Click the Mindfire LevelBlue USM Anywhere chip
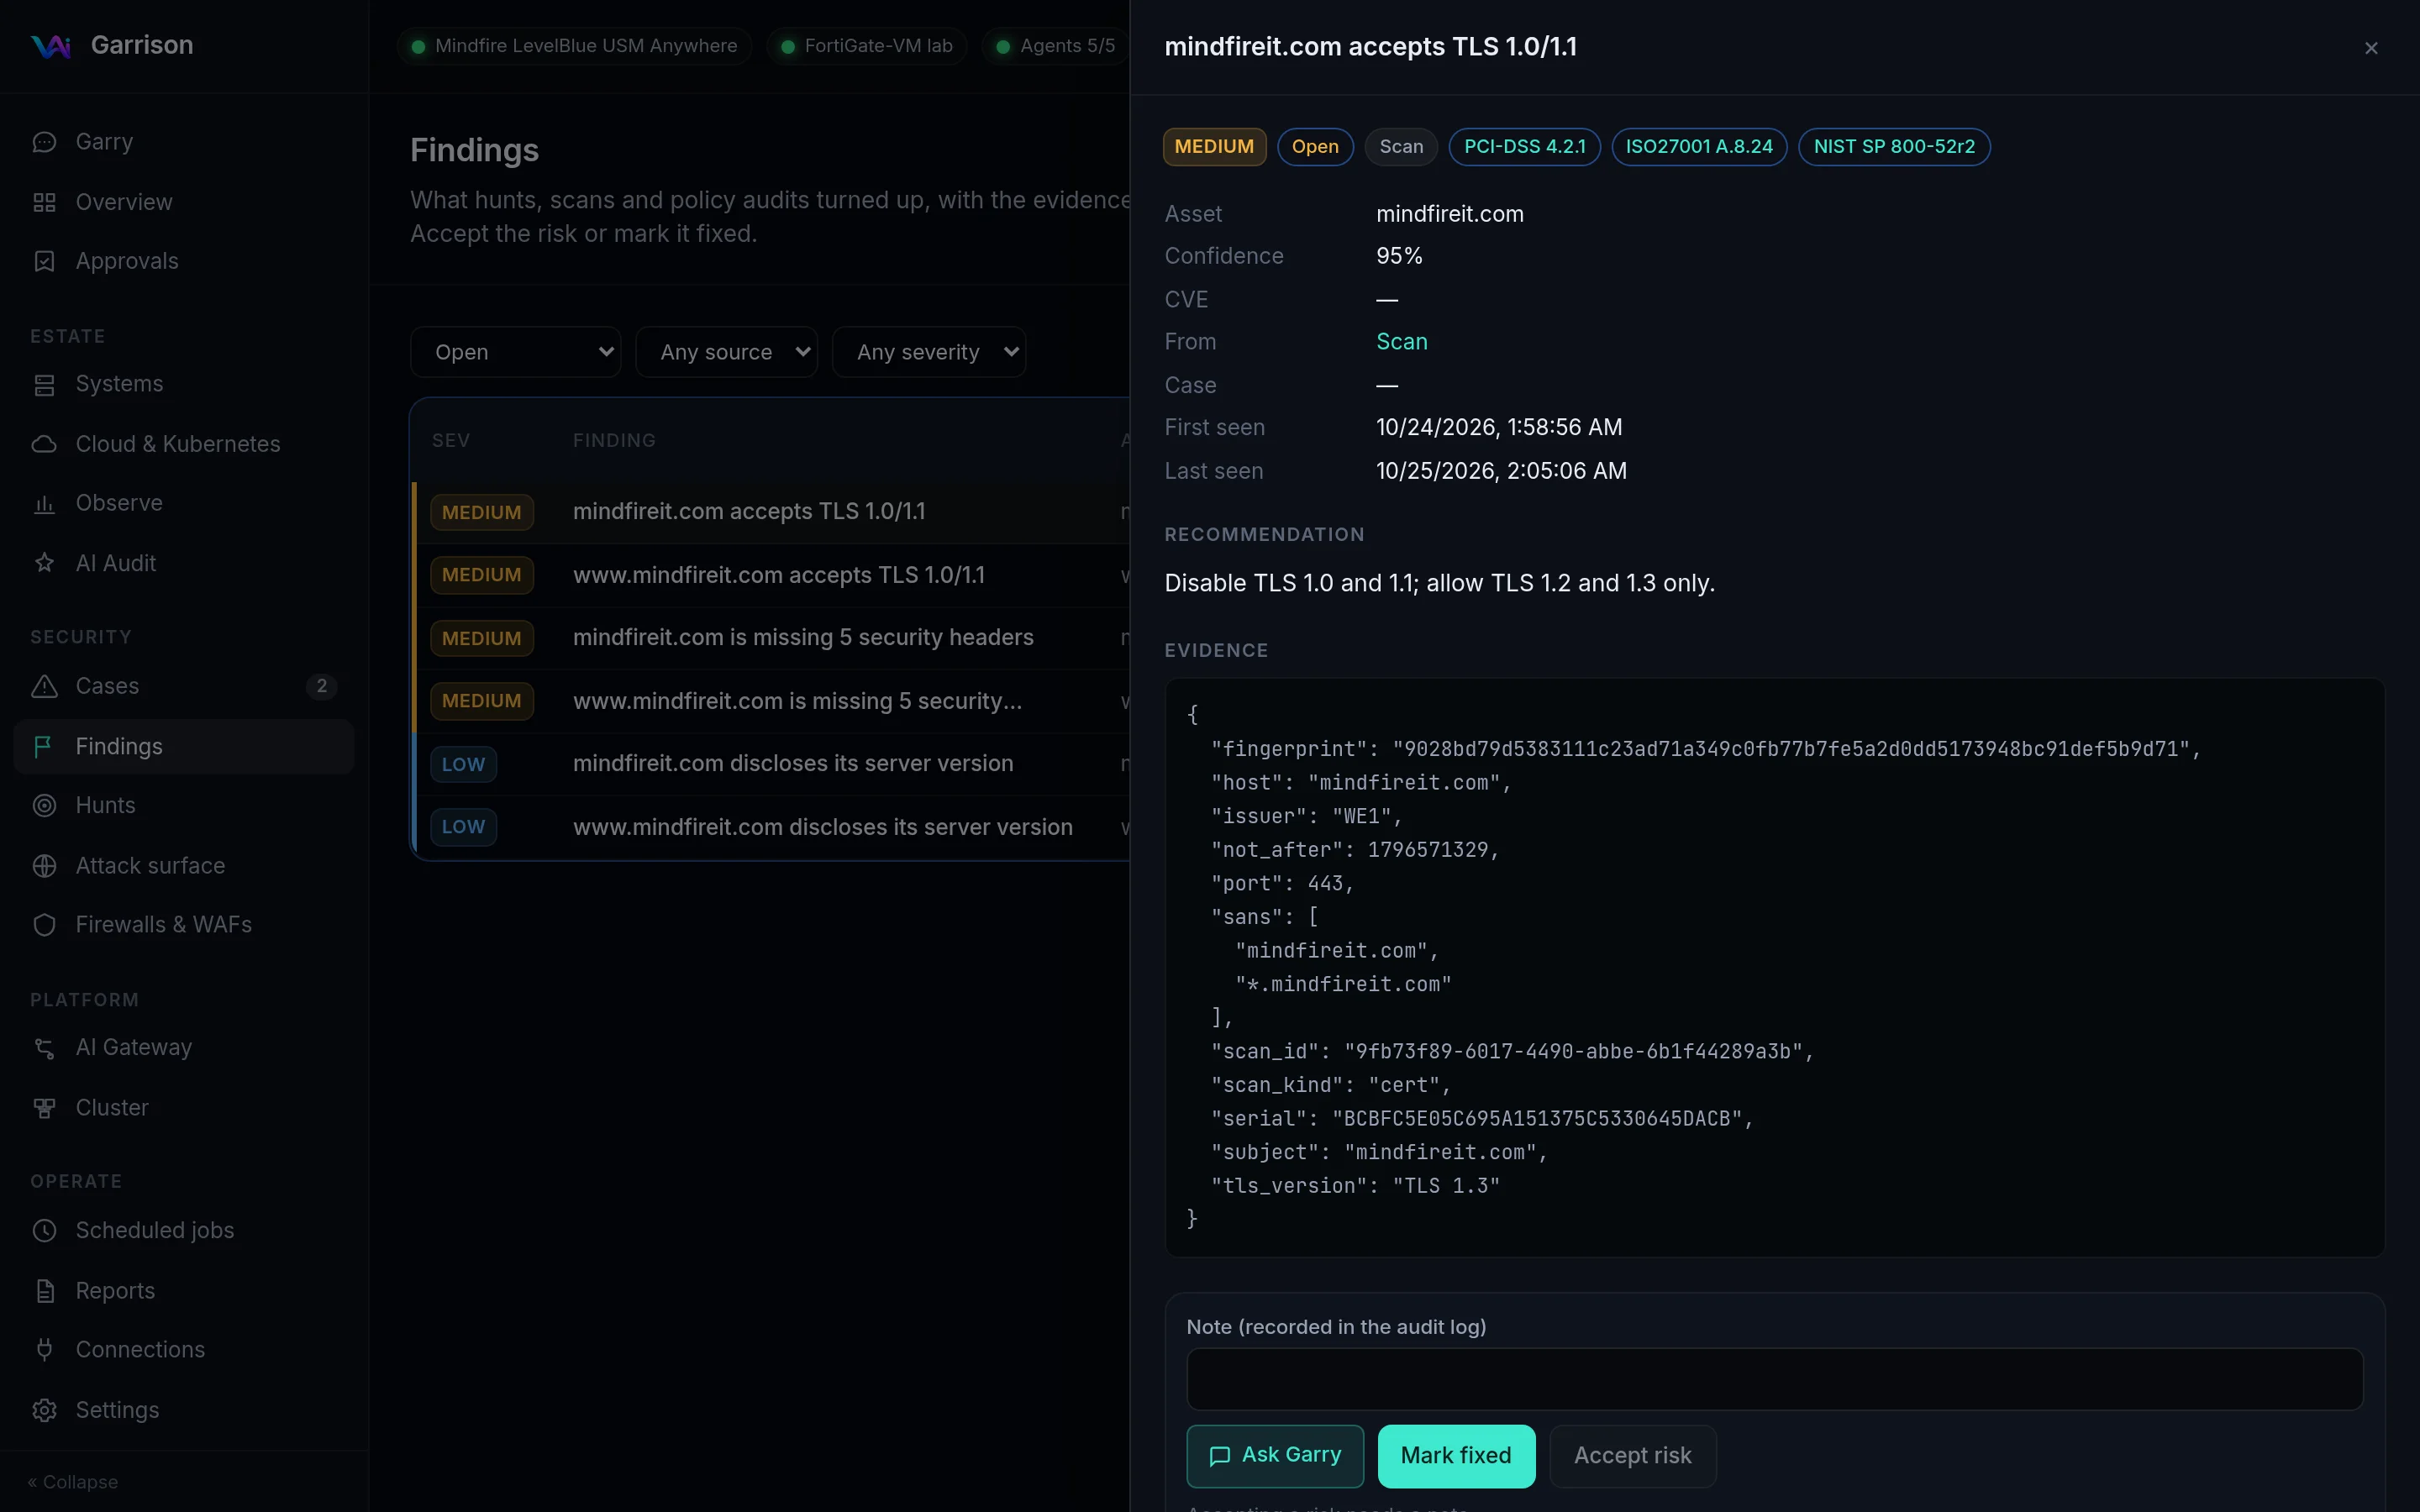This screenshot has height=1512, width=2420. pos(574,46)
